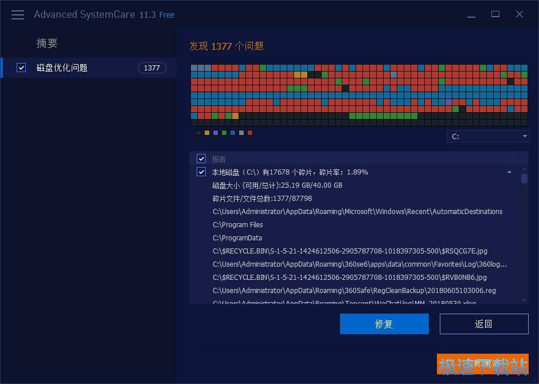Select the 20180605103006.reg file entry
Viewport: 539px width, 384px height.
tap(354, 290)
